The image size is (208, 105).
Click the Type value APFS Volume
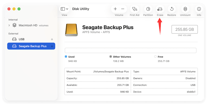[188, 72]
